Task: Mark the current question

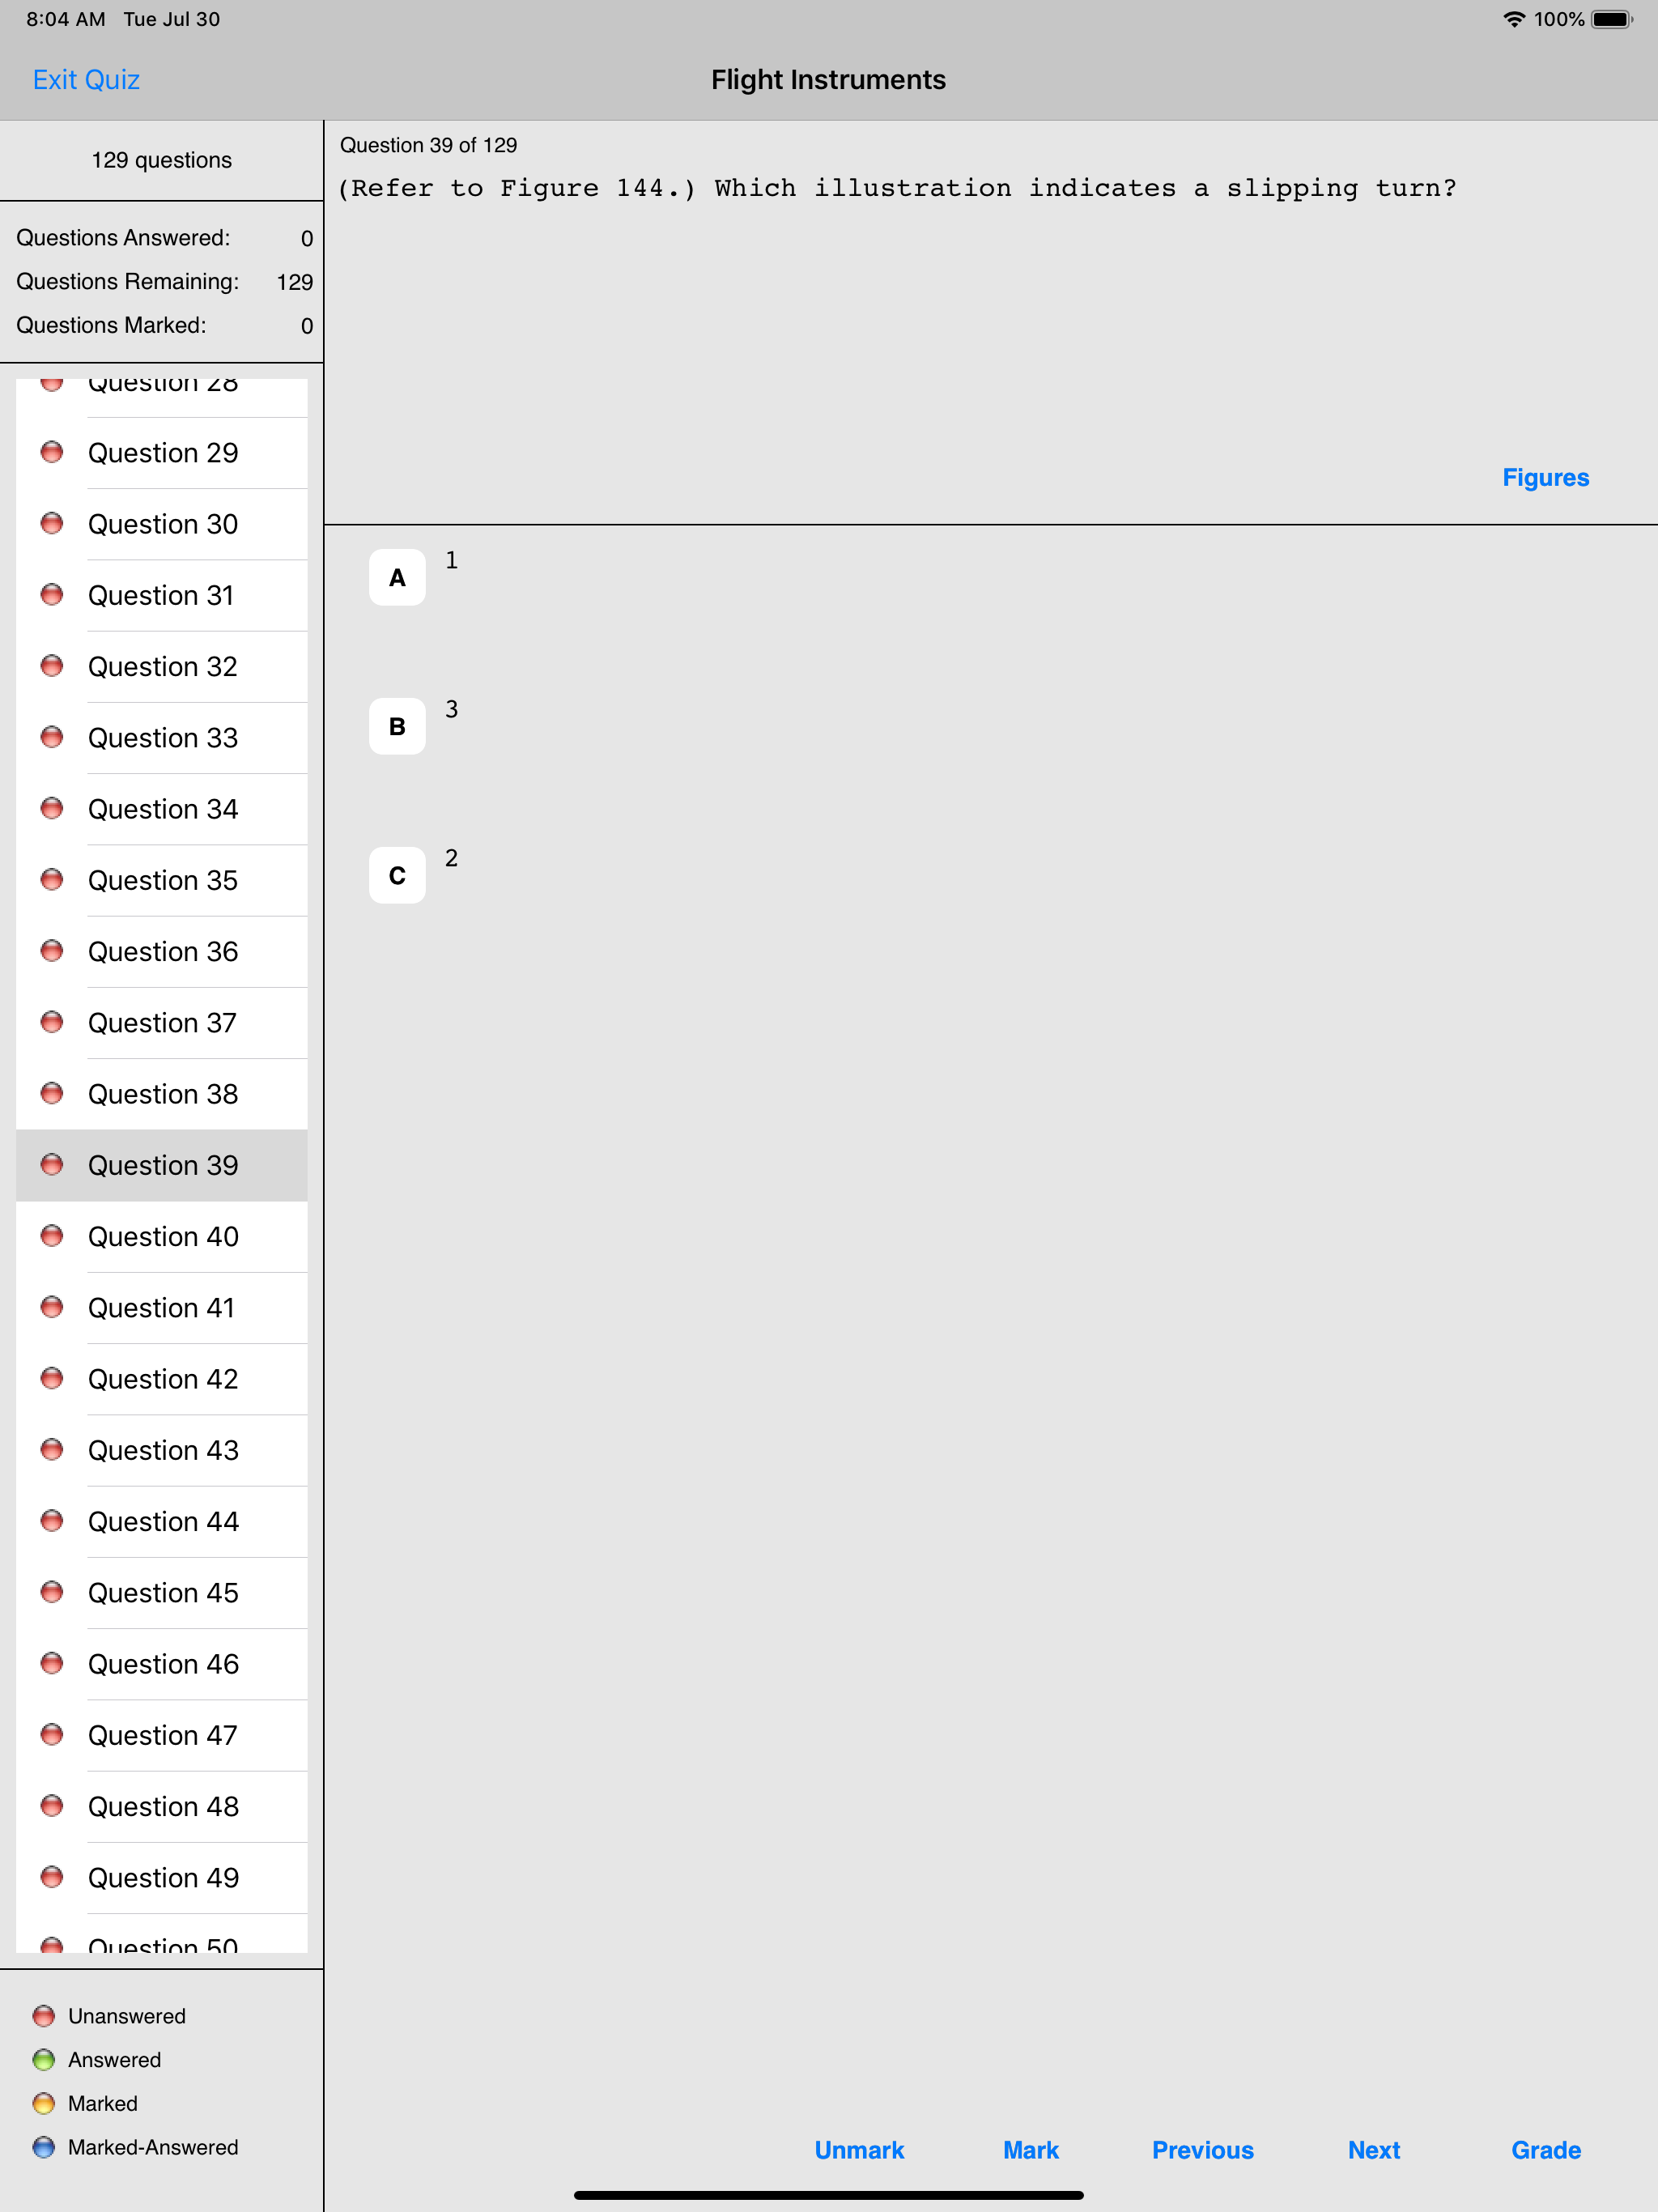Action: 1030,2149
